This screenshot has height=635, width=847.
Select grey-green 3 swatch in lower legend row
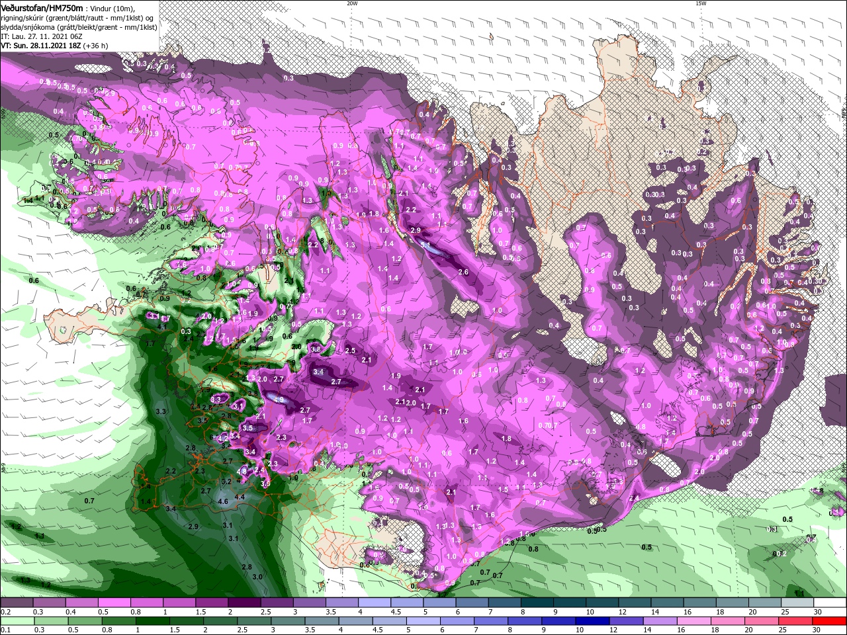(287, 621)
